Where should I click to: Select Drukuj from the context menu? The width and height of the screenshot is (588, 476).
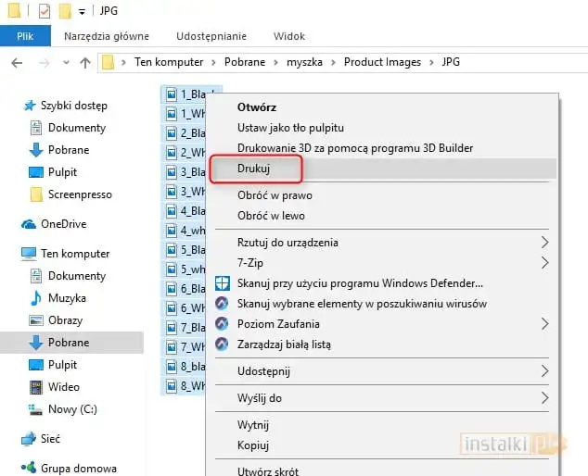256,169
